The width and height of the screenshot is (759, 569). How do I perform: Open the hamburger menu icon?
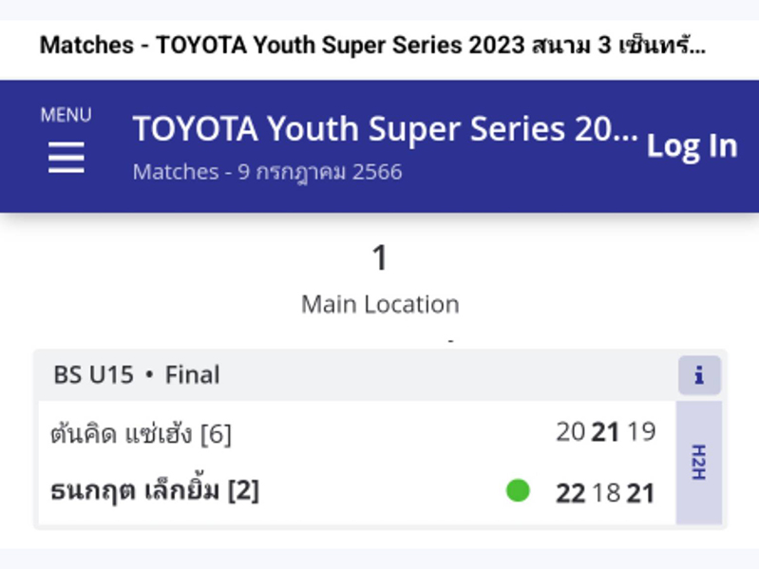pyautogui.click(x=66, y=158)
